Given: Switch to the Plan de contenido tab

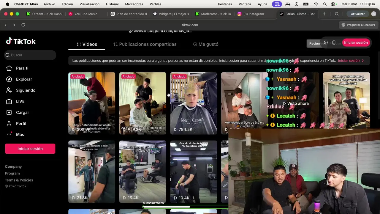Looking at the screenshot, I should click(129, 14).
